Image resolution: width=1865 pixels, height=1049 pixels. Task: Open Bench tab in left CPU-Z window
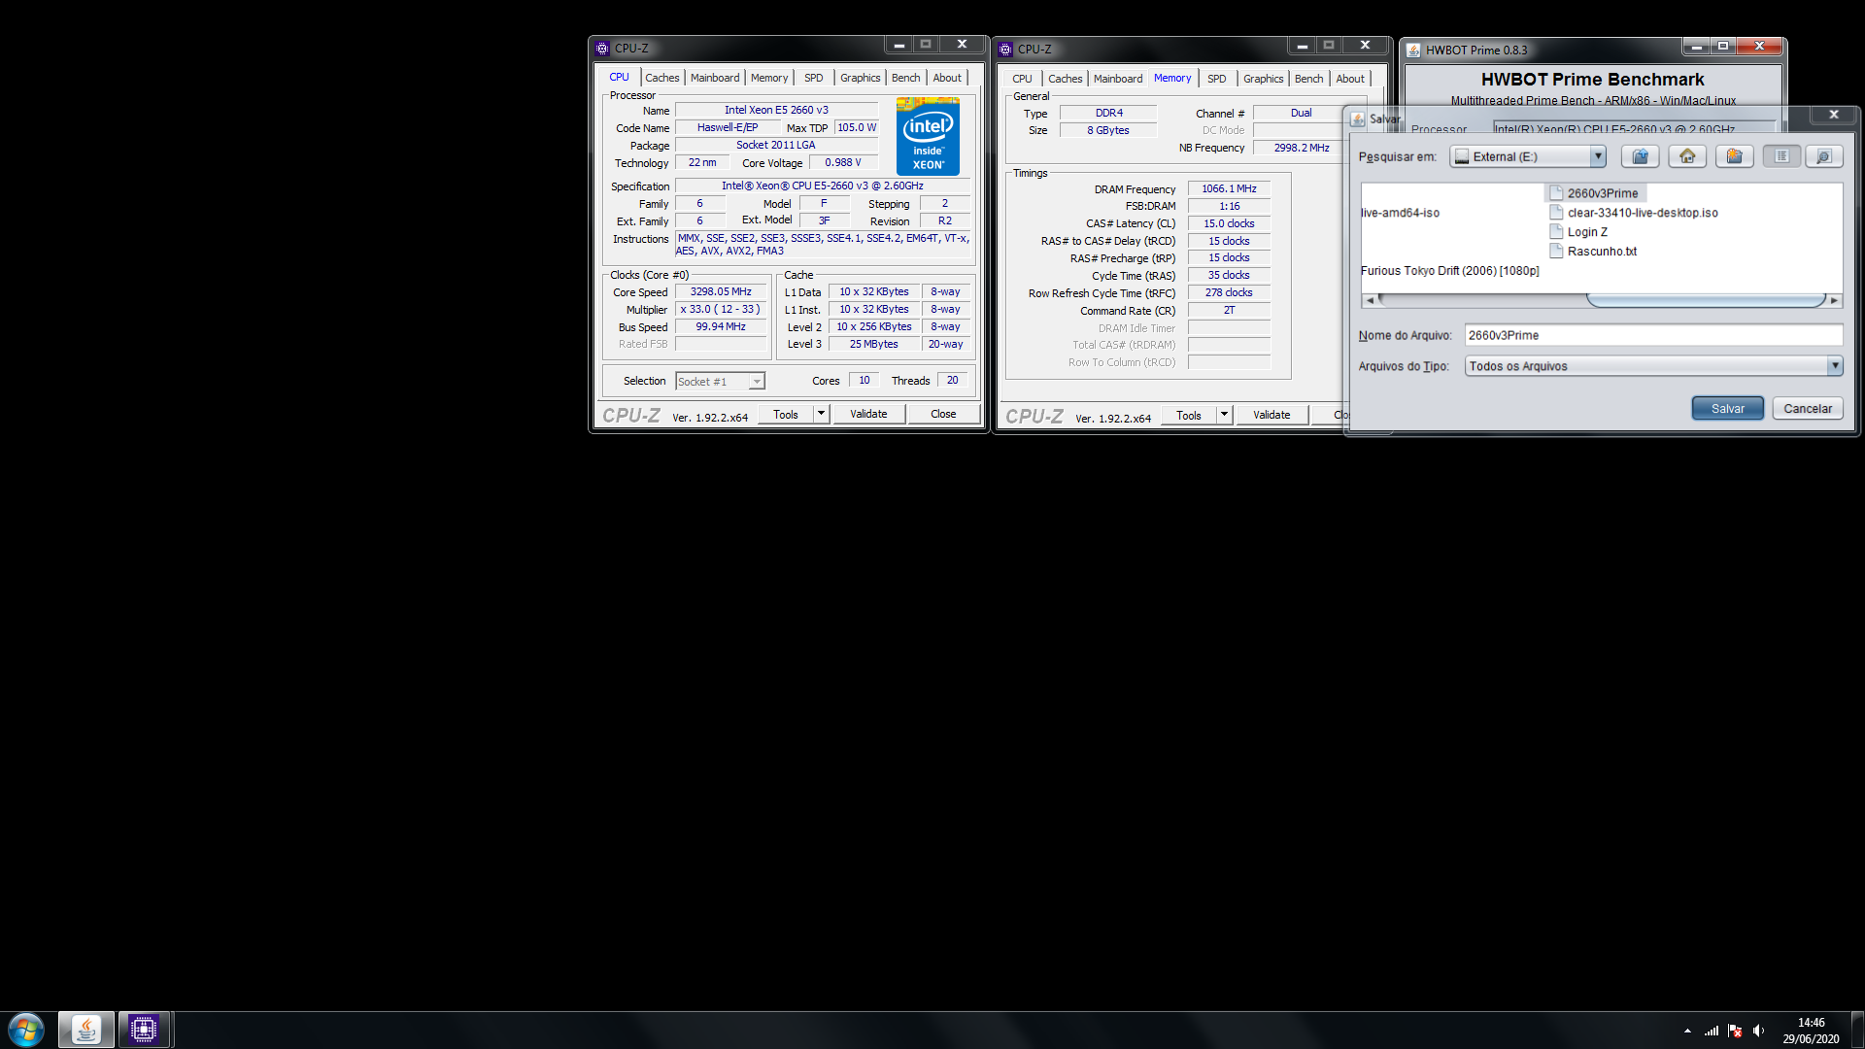905,78
